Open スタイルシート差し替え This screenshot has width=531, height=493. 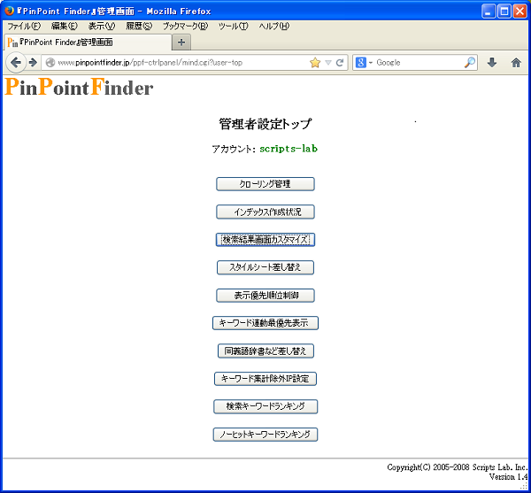coord(265,267)
